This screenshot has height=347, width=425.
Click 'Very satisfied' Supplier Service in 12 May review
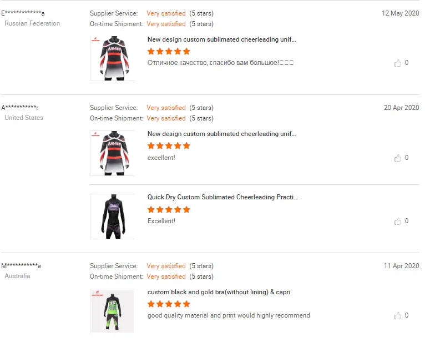coord(166,13)
